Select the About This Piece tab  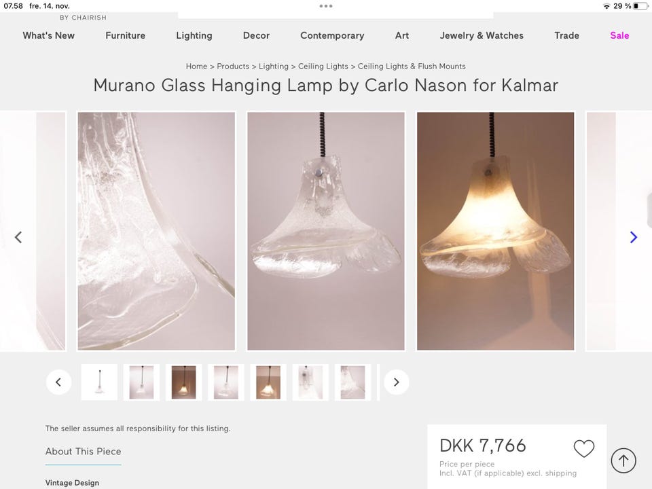click(x=83, y=451)
